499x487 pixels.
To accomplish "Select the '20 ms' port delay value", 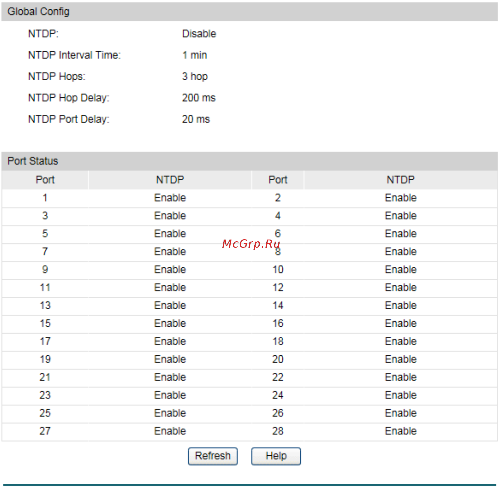I will [196, 119].
